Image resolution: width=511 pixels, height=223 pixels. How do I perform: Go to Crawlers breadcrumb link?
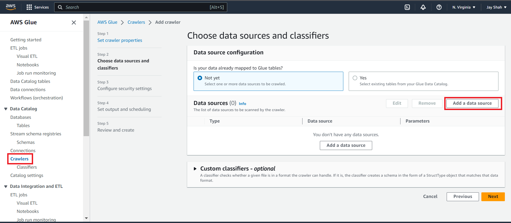[136, 22]
